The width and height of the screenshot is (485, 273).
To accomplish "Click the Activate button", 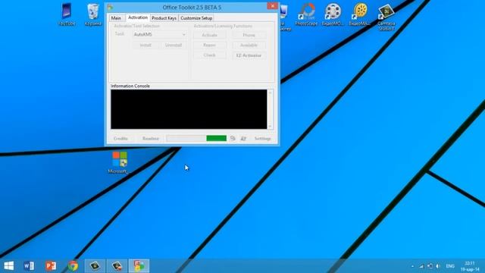I will tap(209, 35).
